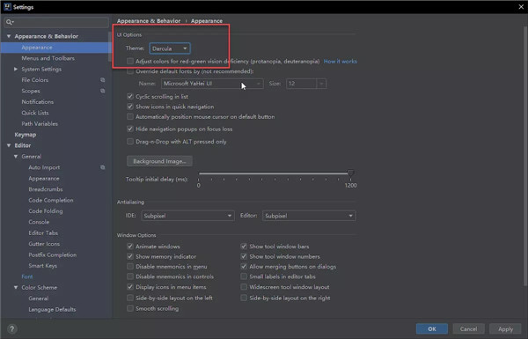Viewport: 528px width, 339px height.
Task: Select Keymap in the settings tree
Action: [26, 135]
